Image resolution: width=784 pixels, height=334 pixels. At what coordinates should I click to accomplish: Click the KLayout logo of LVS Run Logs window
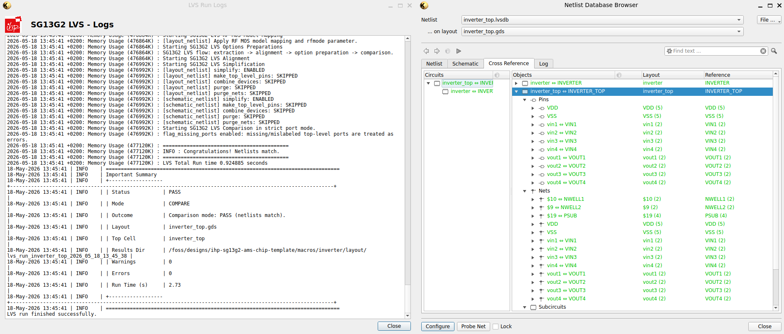coord(7,5)
